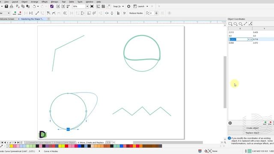Click the Print icon in the toolbar
This screenshot has width=274, height=154.
pos(12,6)
